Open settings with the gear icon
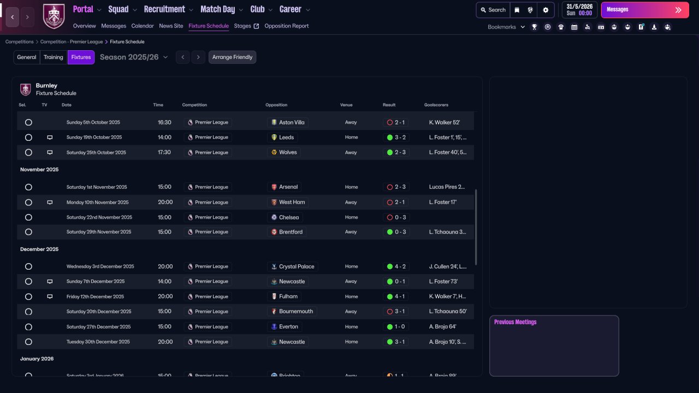Image resolution: width=699 pixels, height=393 pixels. coord(546,10)
